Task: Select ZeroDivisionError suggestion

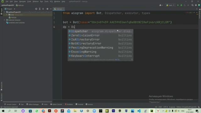Action: tap(100, 35)
